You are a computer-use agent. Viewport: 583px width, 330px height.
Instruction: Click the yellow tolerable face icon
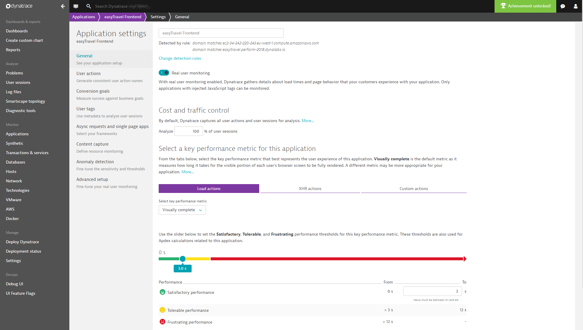(x=162, y=310)
